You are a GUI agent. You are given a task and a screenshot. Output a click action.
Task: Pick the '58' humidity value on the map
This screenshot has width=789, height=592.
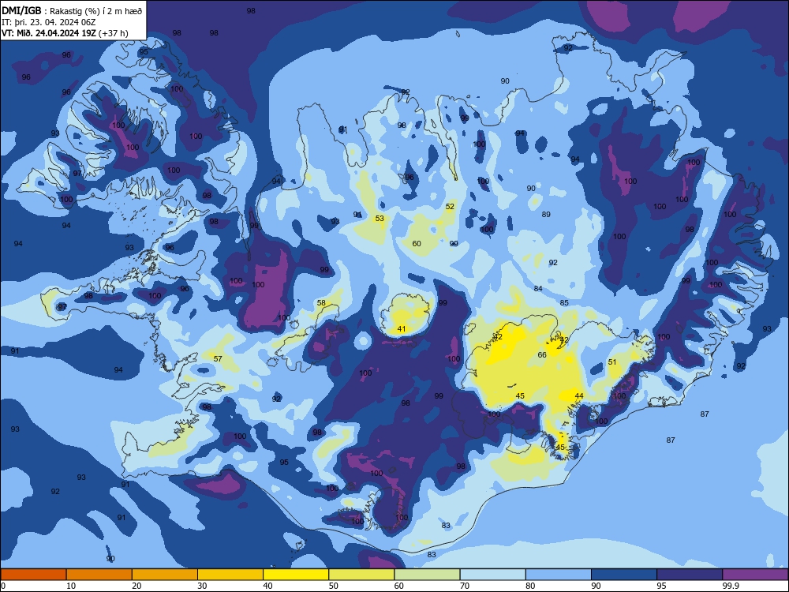pos(321,303)
